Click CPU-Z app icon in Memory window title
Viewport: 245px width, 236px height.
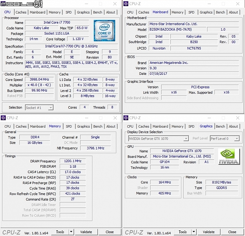point(3,118)
